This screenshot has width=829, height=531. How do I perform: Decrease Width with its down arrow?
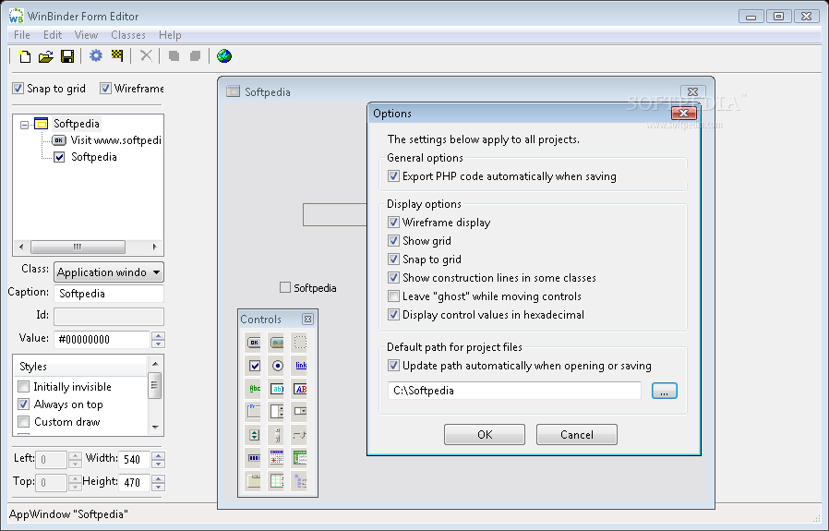pyautogui.click(x=158, y=464)
